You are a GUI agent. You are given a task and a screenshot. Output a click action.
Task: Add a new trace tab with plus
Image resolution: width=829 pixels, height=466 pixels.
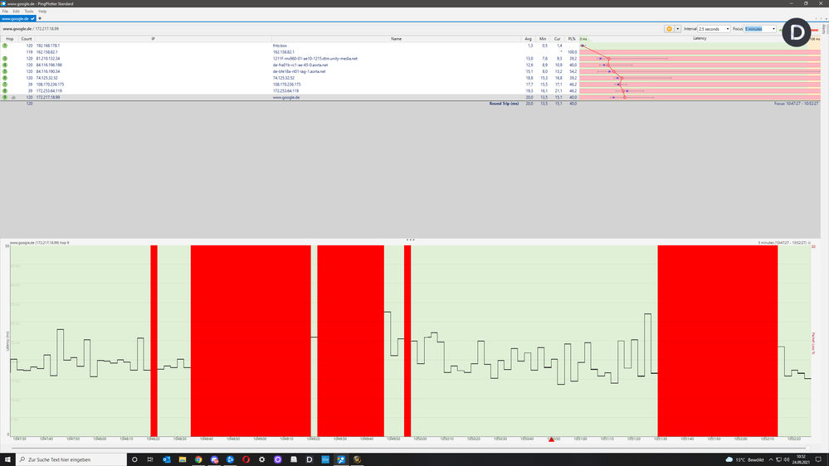coord(40,18)
